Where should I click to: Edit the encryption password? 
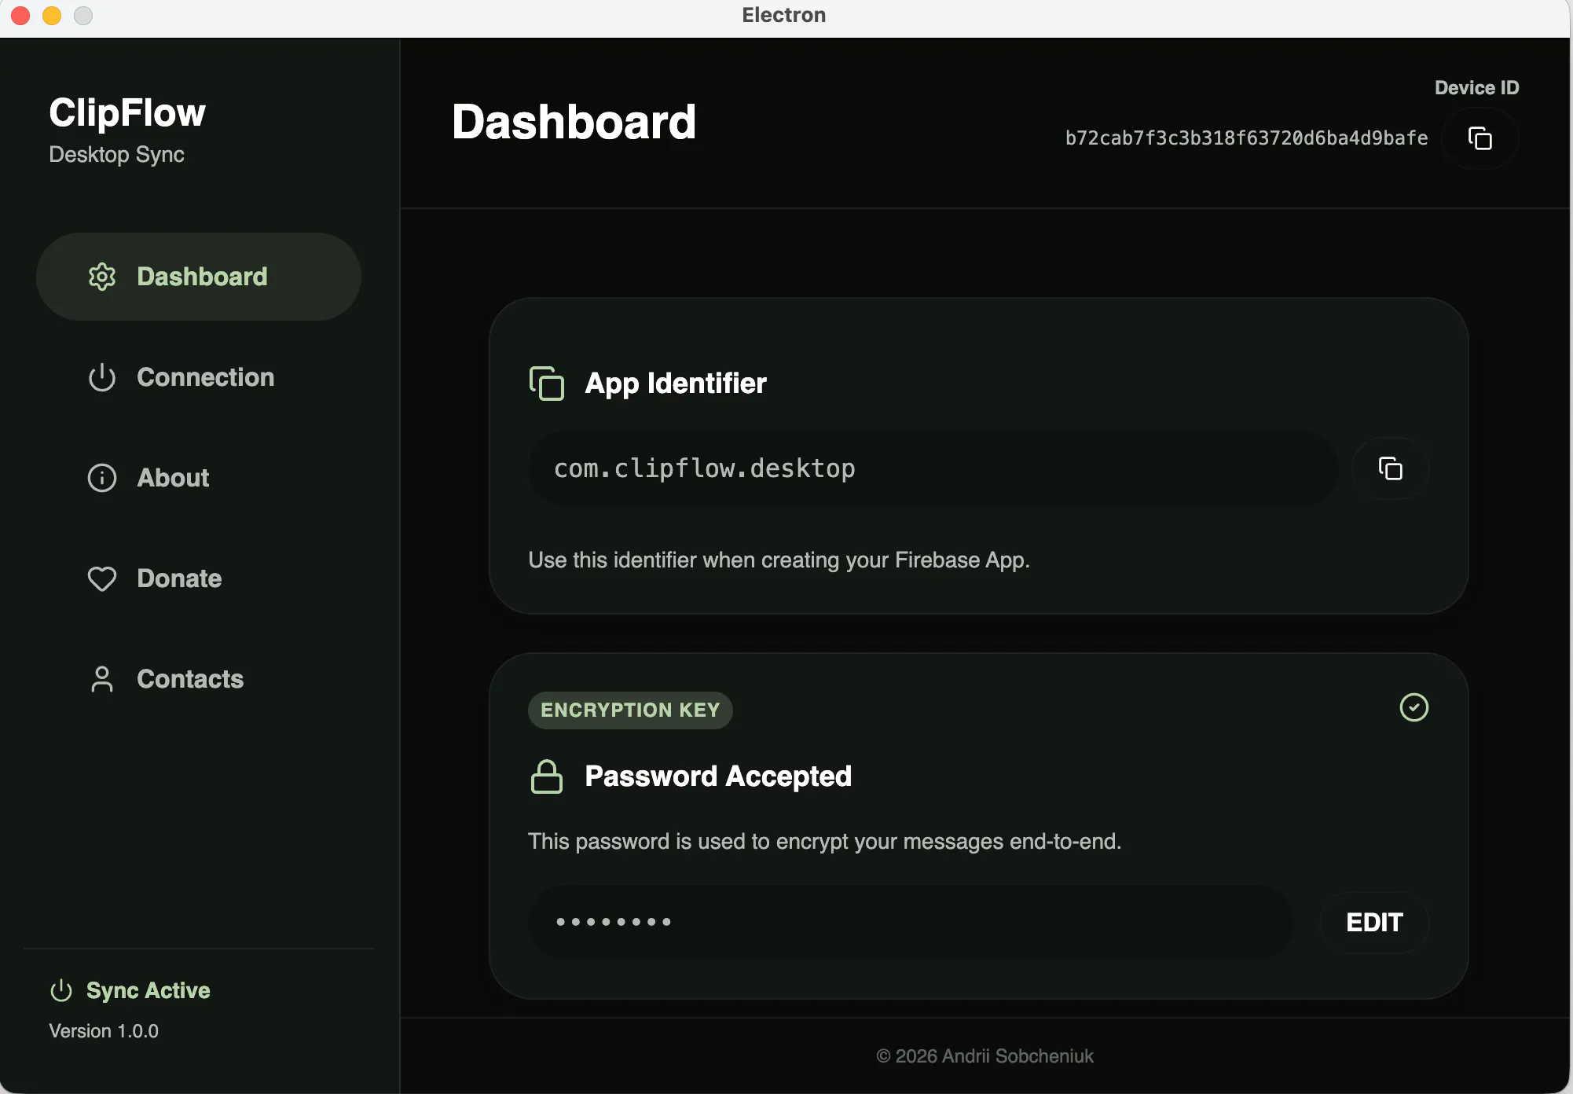coord(1374,922)
